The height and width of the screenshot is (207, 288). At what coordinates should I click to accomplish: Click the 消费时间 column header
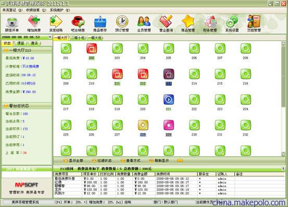click(176, 174)
